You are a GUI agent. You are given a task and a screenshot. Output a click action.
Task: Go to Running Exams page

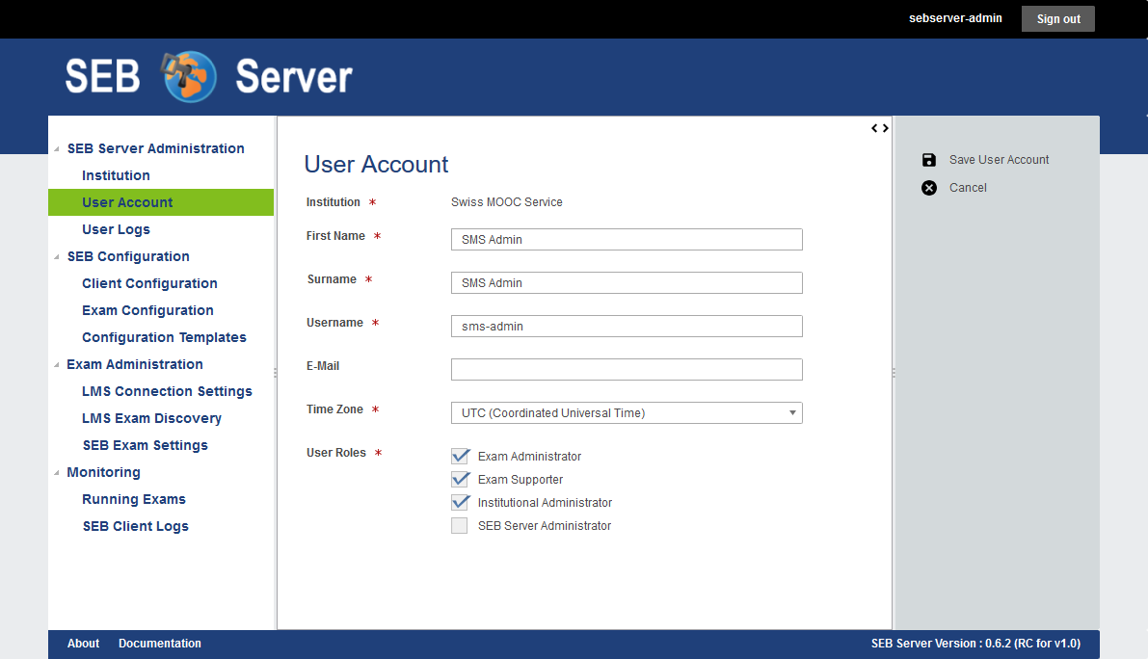point(134,499)
